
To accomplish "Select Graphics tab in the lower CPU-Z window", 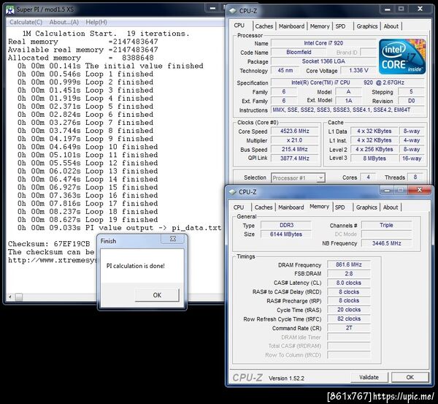I will 366,207.
